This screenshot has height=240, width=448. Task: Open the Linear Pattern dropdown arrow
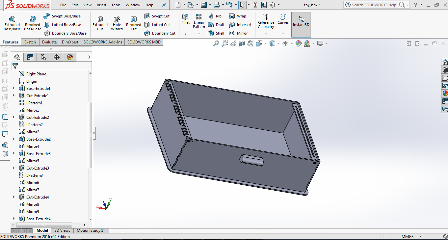point(199,34)
